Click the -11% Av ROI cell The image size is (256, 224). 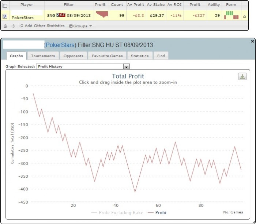pyautogui.click(x=176, y=15)
